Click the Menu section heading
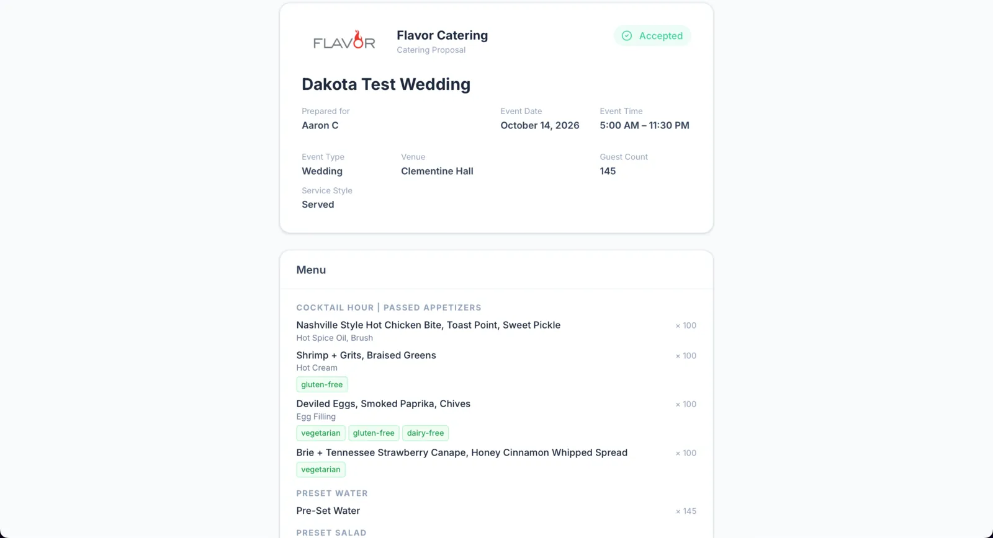The width and height of the screenshot is (993, 538). pyautogui.click(x=311, y=270)
